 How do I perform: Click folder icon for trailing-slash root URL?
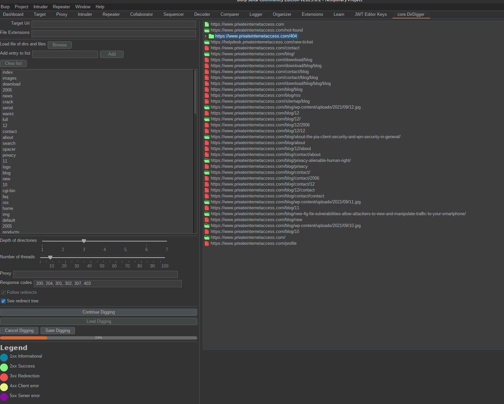click(x=207, y=238)
